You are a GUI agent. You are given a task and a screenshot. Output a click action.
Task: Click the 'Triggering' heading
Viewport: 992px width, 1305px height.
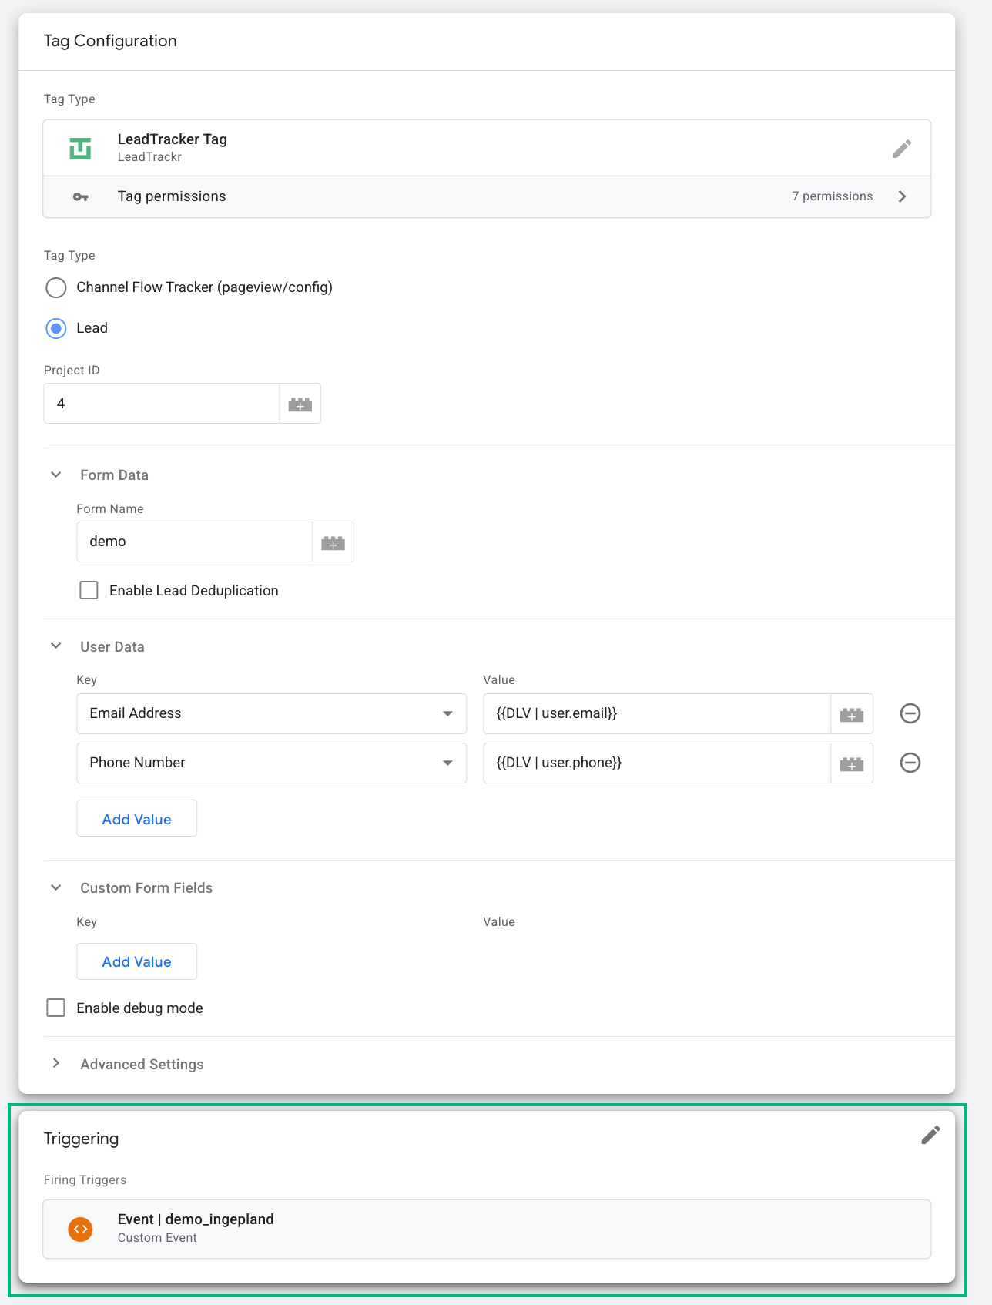point(81,1139)
